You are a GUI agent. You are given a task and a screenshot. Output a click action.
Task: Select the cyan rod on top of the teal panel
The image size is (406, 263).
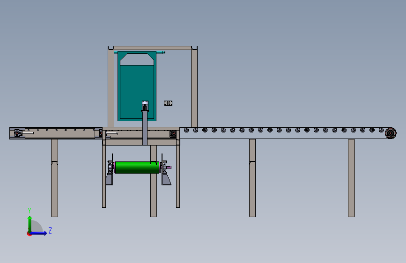(x=161, y=52)
